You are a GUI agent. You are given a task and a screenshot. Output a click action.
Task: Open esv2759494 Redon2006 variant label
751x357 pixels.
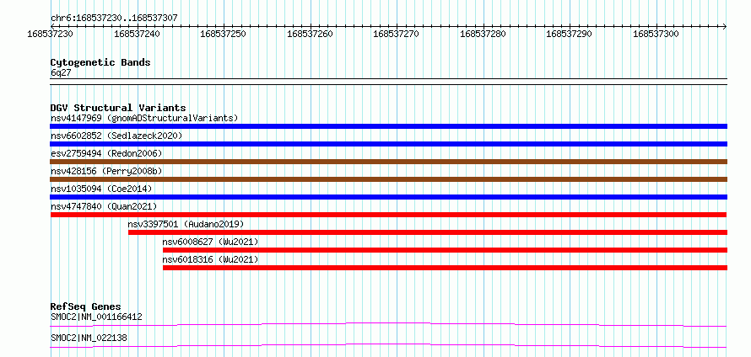(x=106, y=153)
